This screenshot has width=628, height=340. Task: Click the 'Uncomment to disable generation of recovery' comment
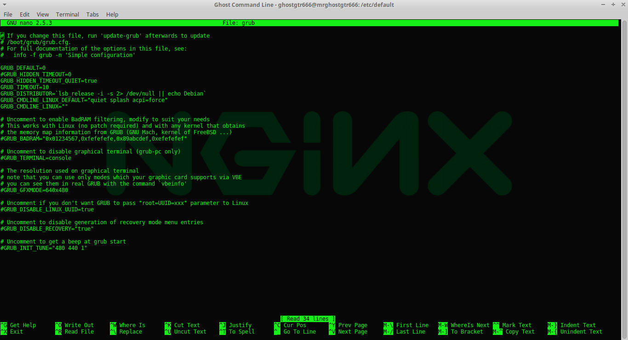point(102,222)
